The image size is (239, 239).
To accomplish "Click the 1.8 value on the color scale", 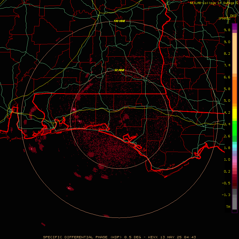I will coord(227,148).
